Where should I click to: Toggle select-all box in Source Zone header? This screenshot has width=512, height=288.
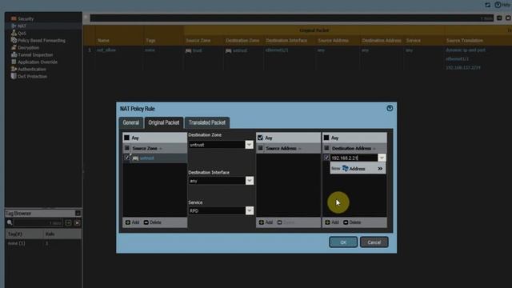[x=127, y=148]
